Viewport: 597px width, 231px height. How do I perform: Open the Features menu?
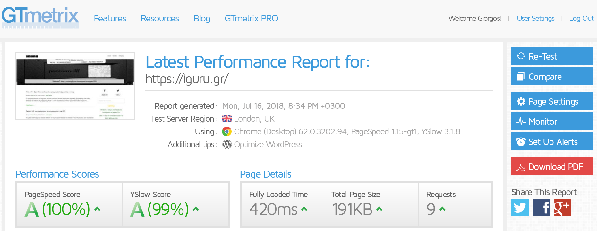110,19
